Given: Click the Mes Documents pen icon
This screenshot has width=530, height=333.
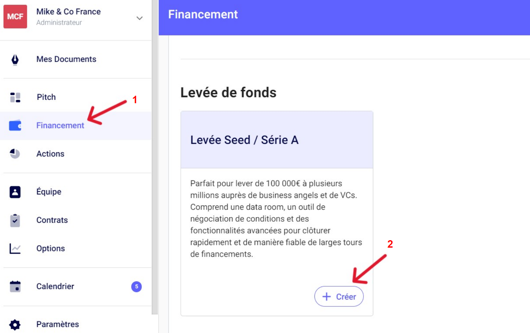Looking at the screenshot, I should click(x=15, y=59).
